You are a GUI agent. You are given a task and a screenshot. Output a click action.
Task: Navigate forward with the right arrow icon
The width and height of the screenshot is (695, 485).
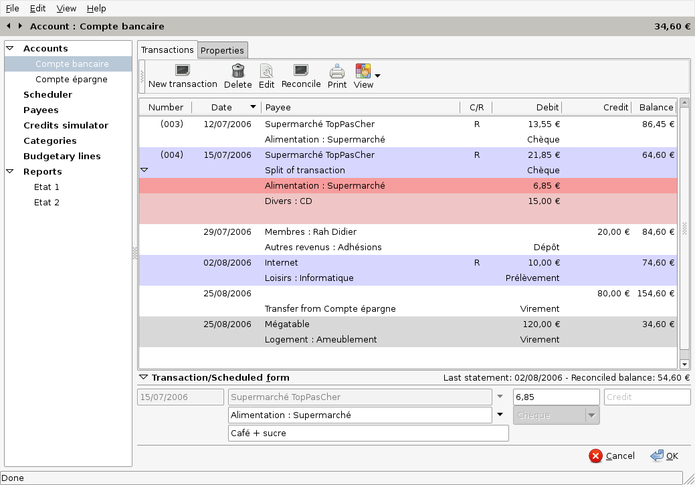pos(20,26)
